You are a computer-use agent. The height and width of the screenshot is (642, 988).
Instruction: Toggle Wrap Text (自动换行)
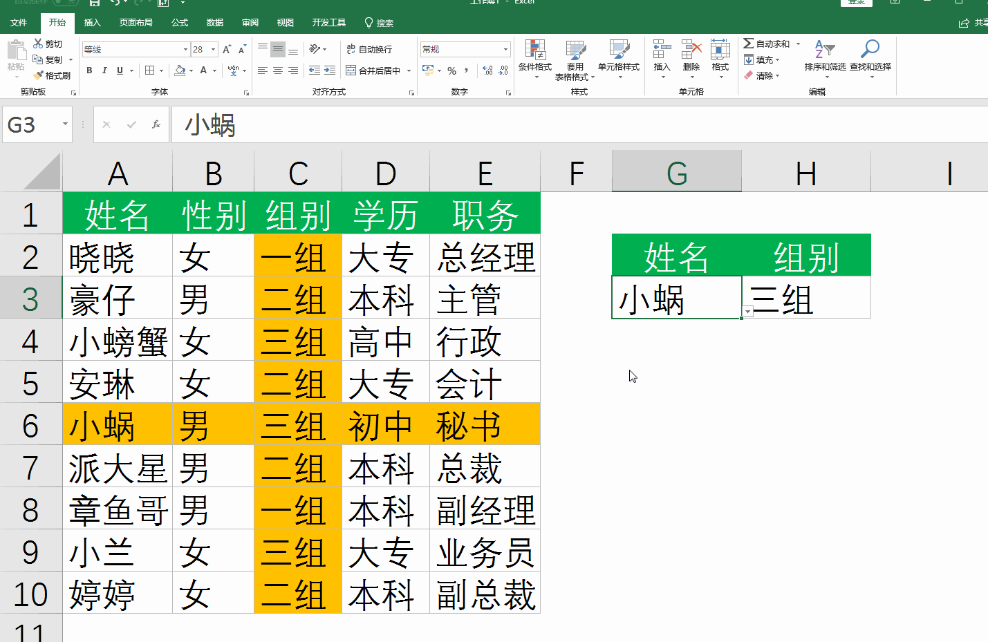tap(369, 49)
